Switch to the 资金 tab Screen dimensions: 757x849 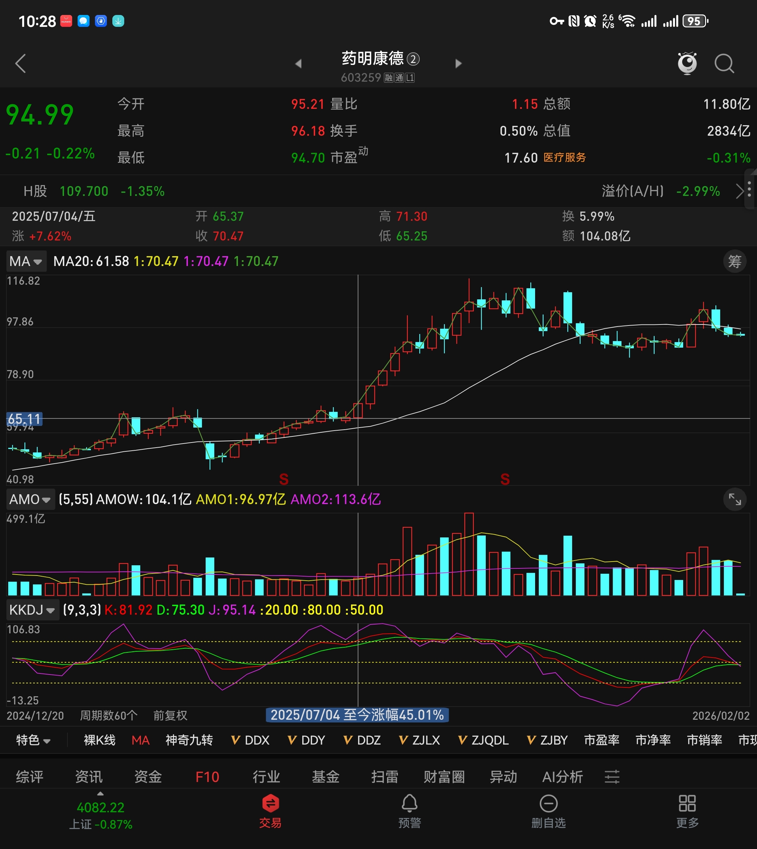[148, 777]
